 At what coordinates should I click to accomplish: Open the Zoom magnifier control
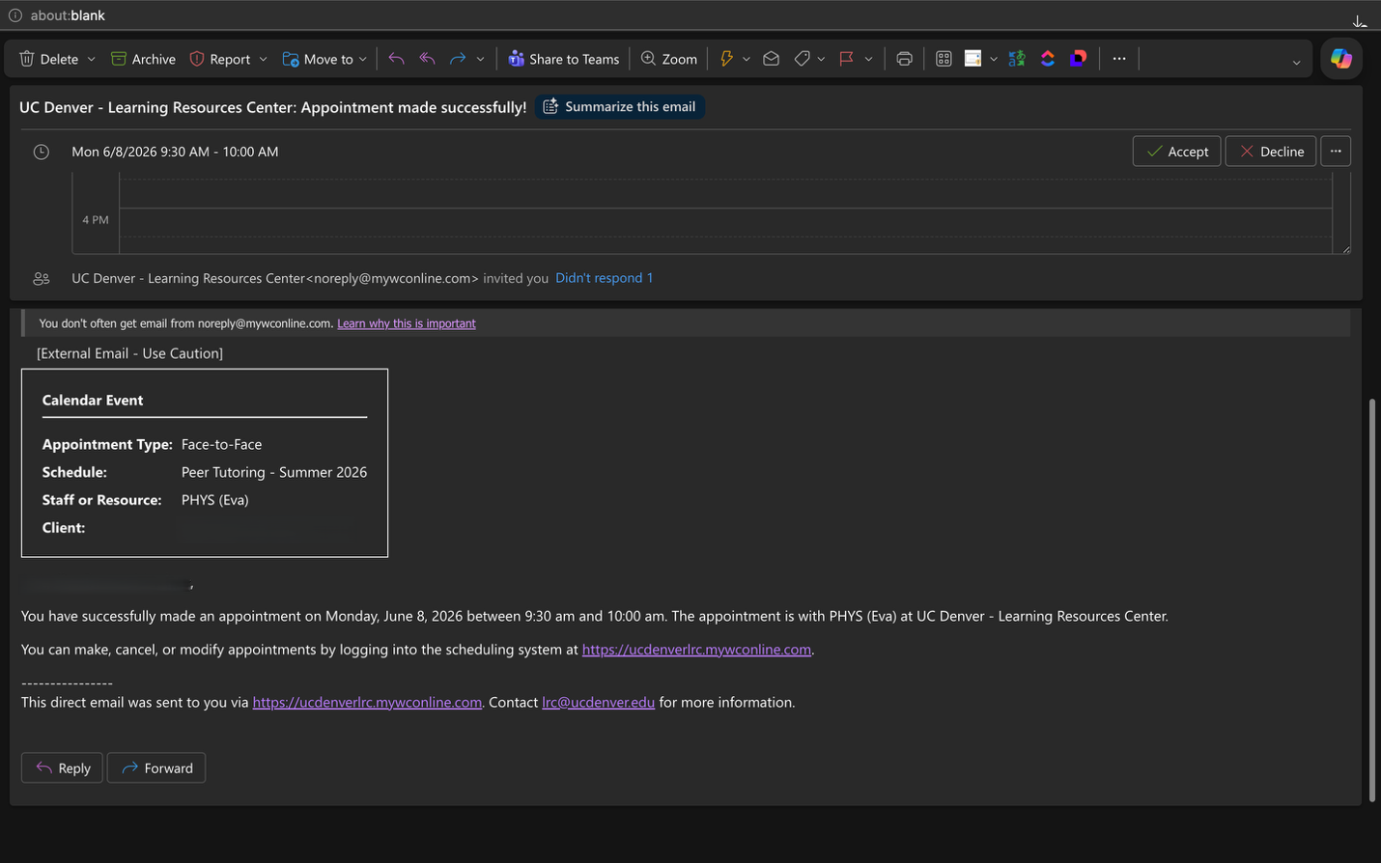[x=669, y=59]
